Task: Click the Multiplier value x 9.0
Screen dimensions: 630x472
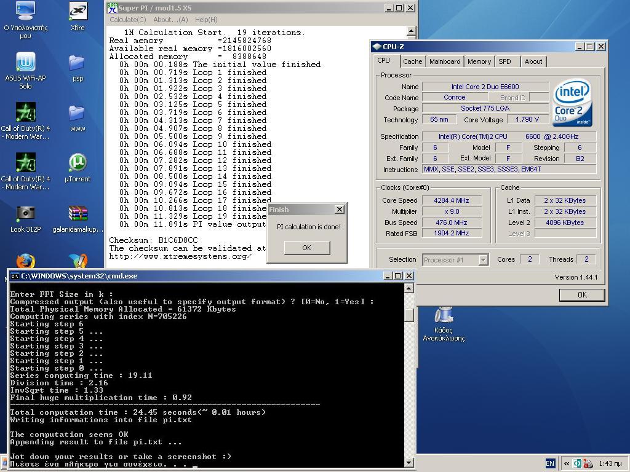Action: pos(452,211)
